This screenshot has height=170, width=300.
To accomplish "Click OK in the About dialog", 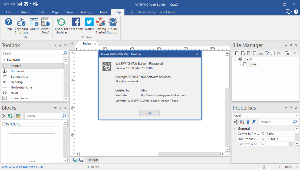I will pyautogui.click(x=150, y=113).
